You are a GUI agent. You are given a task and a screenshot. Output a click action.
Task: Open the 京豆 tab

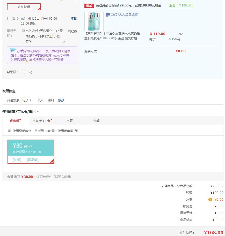pos(70,121)
